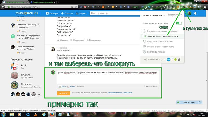This screenshot has width=208, height=117.
Task: Click the more leaders ellipsis icon
Action: pyautogui.click(x=39, y=94)
